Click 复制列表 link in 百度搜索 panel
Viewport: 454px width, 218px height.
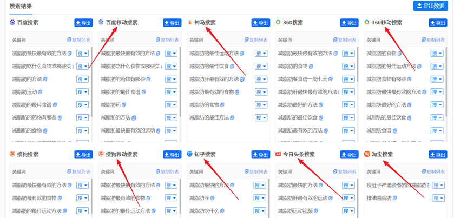78,39
